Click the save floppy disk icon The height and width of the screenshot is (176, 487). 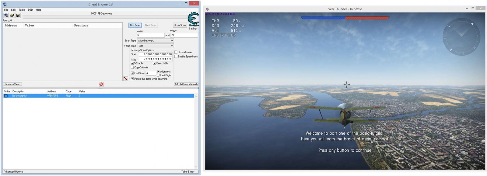(18, 15)
